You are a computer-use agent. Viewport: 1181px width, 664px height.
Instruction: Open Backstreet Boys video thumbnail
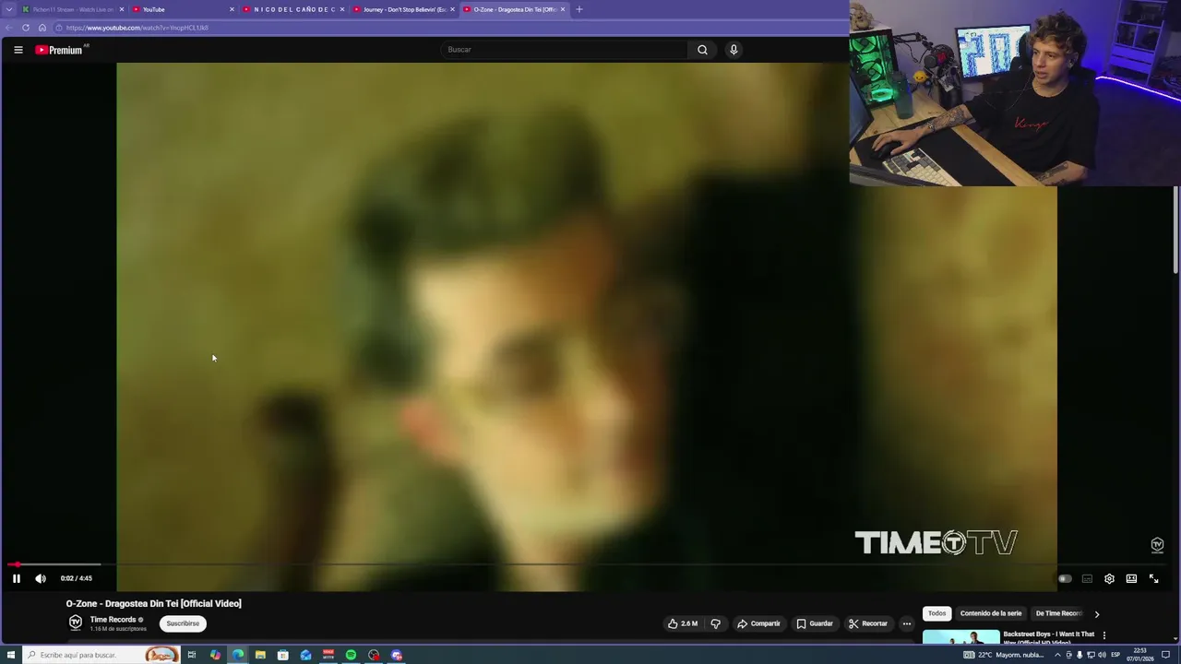(960, 637)
